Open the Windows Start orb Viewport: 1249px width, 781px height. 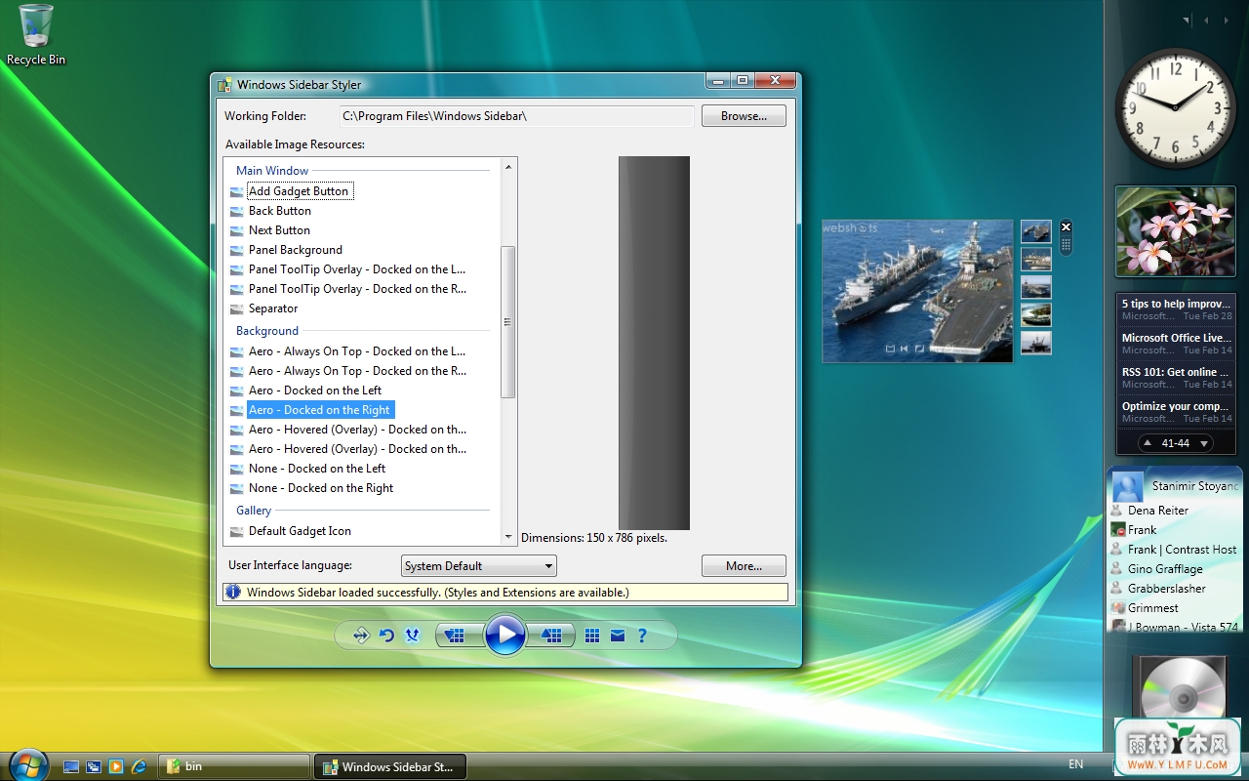point(27,765)
